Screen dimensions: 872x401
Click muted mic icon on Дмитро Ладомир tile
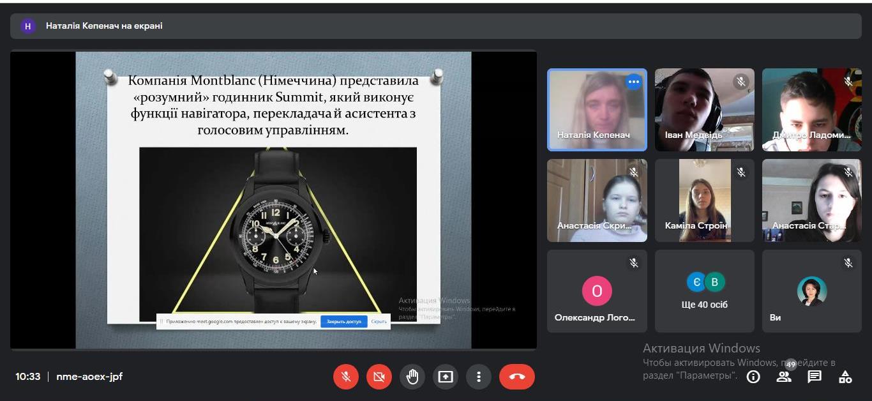[848, 82]
